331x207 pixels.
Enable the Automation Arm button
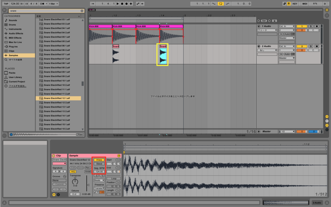tap(138, 4)
